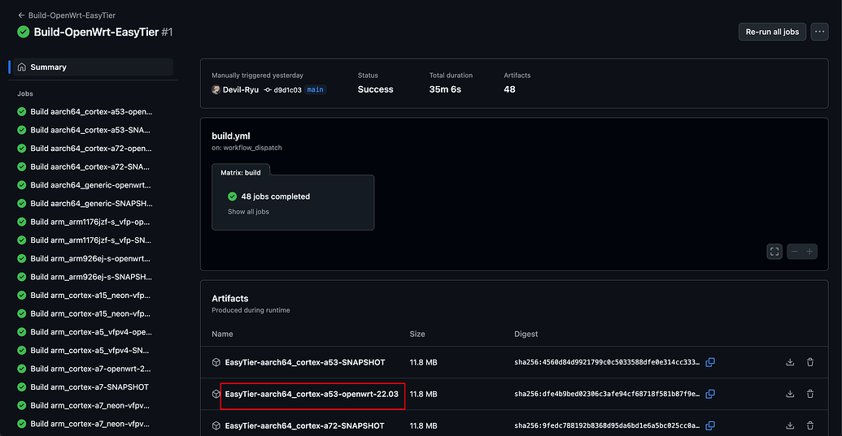This screenshot has height=436, width=842.
Task: Copy digest of cortex-a72-SNAPSHOT artifact
Action: (x=710, y=425)
